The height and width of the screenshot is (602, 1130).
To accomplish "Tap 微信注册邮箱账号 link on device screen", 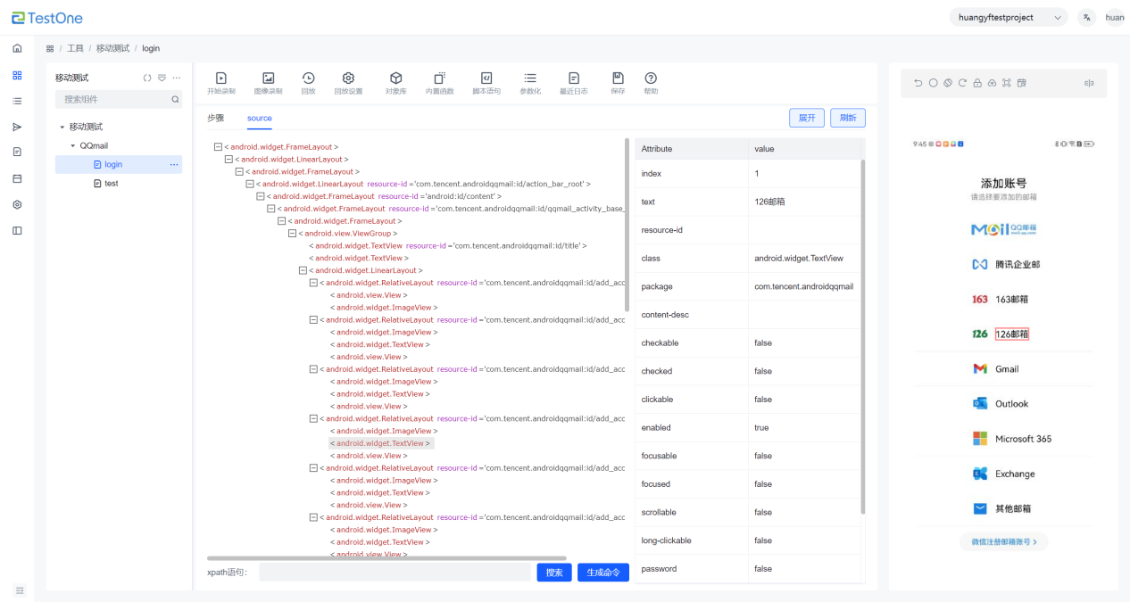I will tap(1004, 541).
